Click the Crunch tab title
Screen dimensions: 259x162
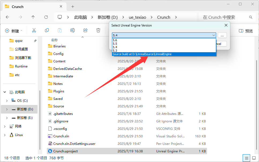click(x=17, y=7)
